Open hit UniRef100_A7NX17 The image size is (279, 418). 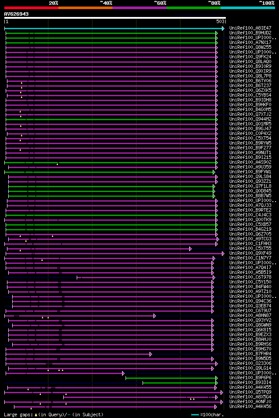pos(250,42)
